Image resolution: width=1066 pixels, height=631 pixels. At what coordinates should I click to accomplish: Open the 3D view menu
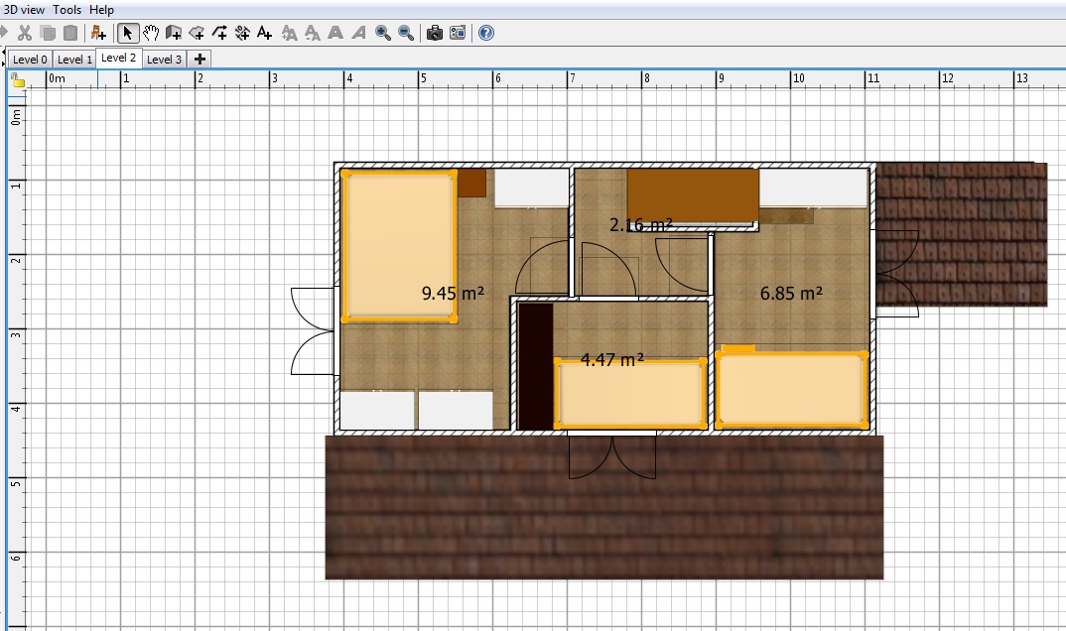tap(24, 10)
